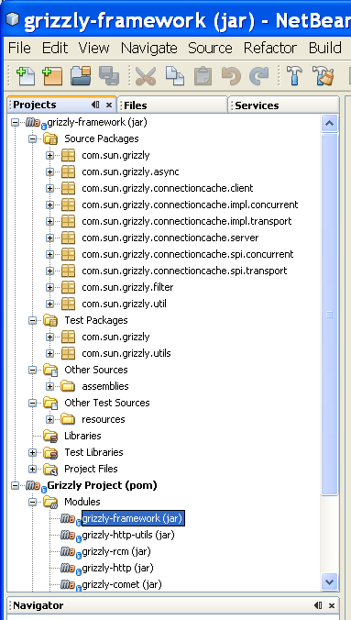
Task: Collapse the Modules node
Action: click(x=32, y=502)
